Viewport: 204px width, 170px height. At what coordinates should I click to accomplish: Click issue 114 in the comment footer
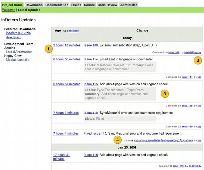[x=187, y=77]
